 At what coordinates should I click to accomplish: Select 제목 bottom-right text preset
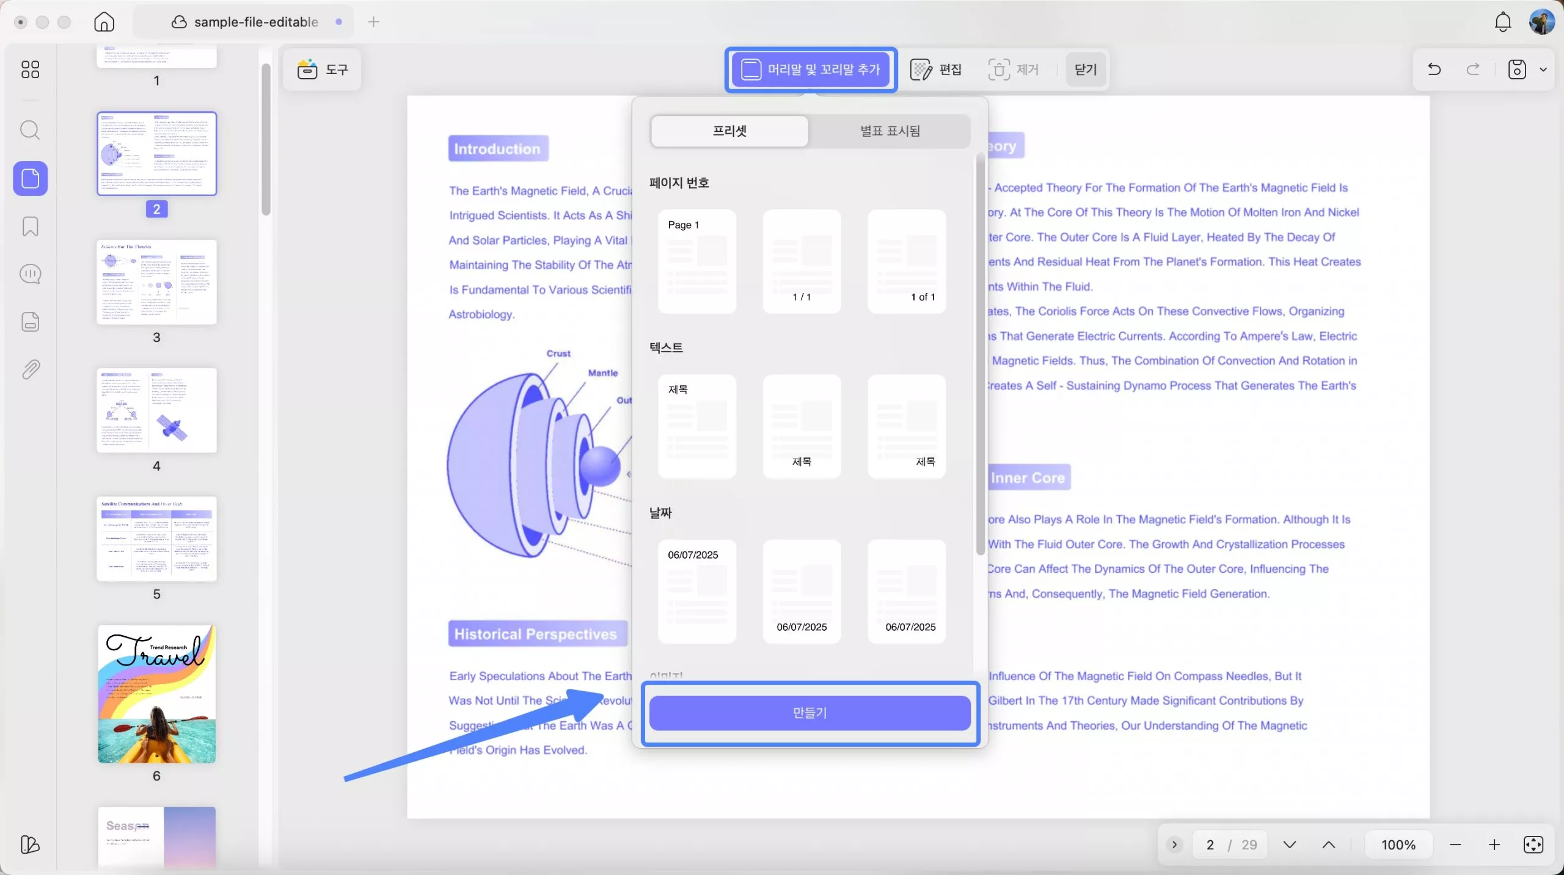tap(907, 426)
